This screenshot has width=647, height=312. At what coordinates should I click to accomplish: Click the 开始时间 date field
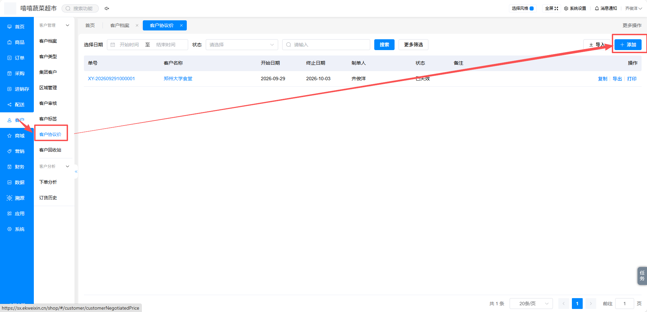(129, 45)
